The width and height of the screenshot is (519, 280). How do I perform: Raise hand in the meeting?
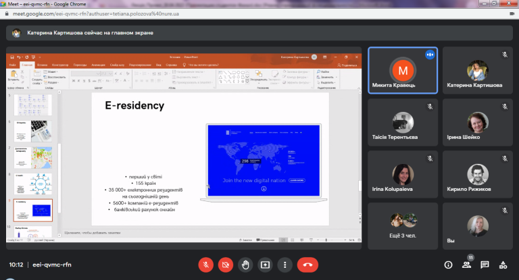[245, 264]
